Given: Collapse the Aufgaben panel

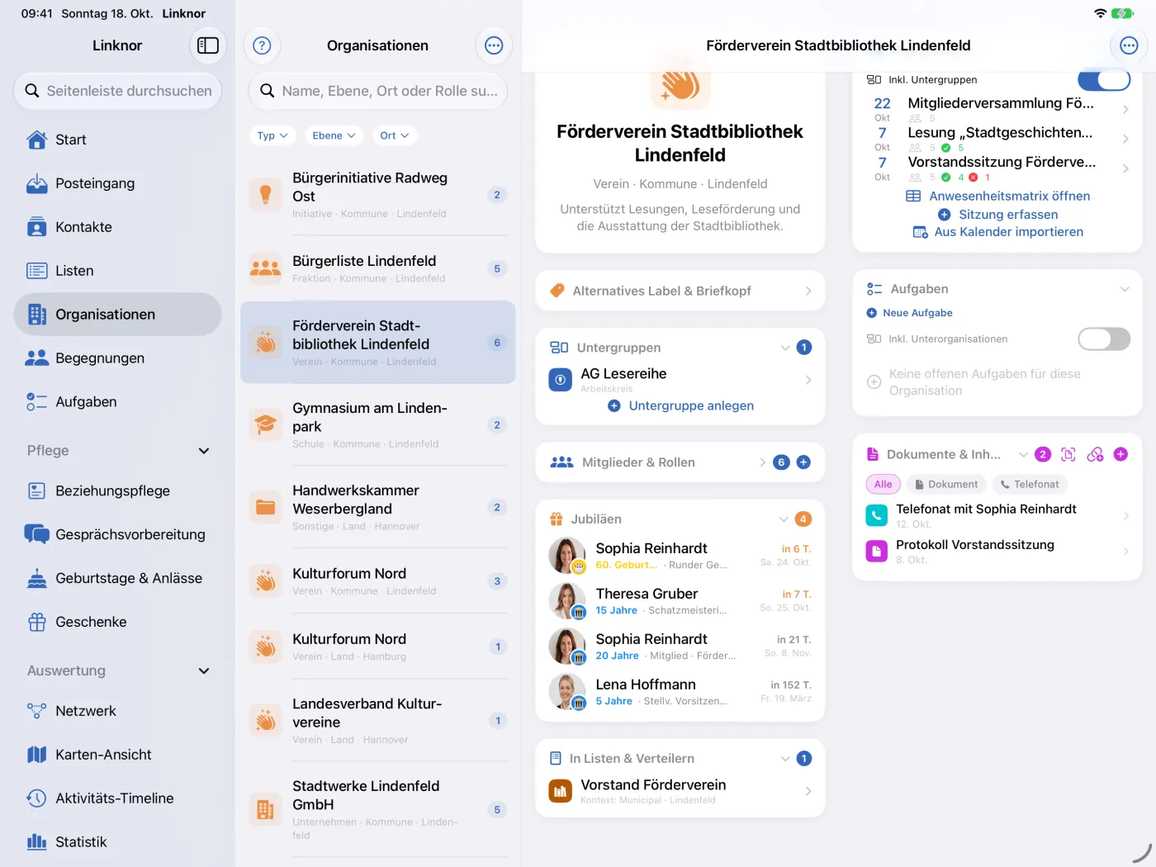Looking at the screenshot, I should click(1124, 289).
